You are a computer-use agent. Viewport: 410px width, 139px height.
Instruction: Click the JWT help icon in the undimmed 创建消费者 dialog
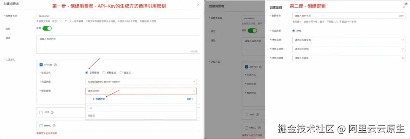pyautogui.click(x=52, y=113)
